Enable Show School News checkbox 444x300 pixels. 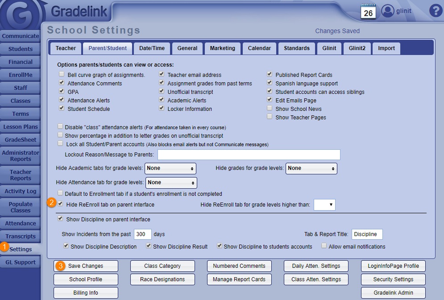pyautogui.click(x=270, y=109)
